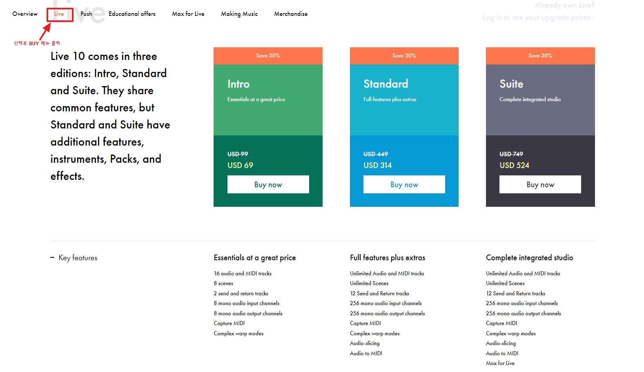Click the struck-through USD 449 price
Image resolution: width=644 pixels, height=372 pixels.
[x=376, y=154]
